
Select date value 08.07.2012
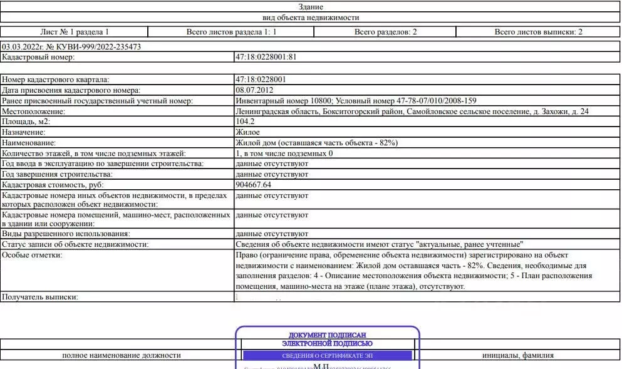coord(254,90)
